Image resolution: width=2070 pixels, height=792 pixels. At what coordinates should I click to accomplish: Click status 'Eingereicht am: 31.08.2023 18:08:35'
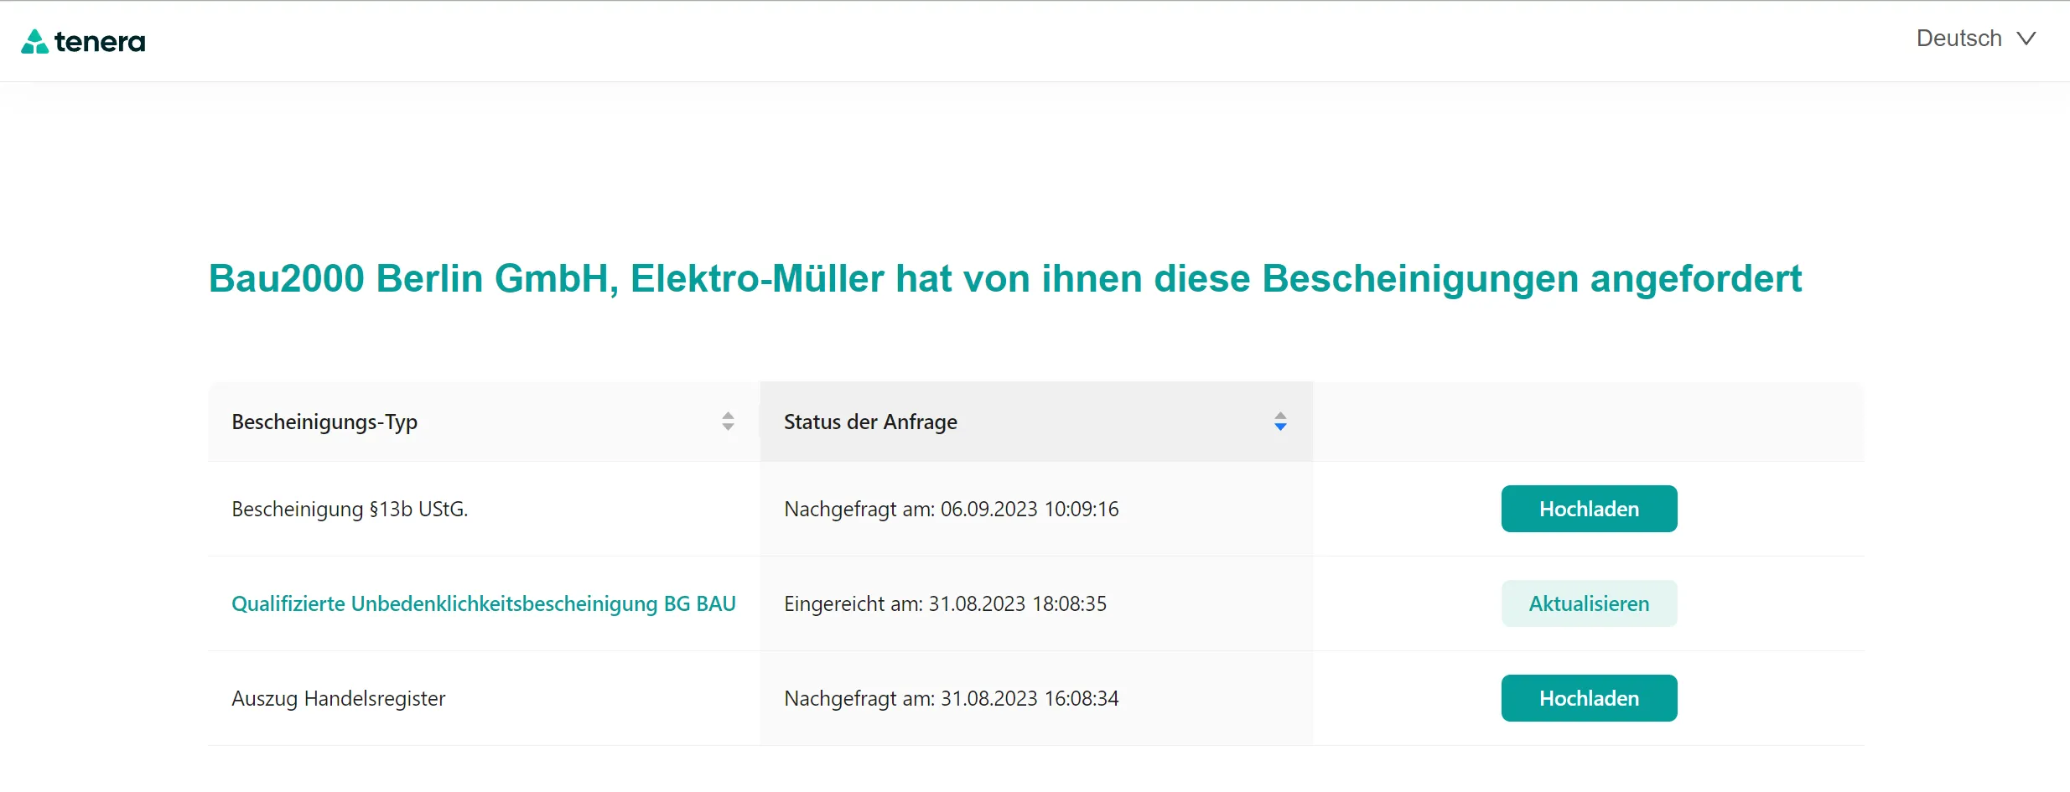pyautogui.click(x=946, y=604)
